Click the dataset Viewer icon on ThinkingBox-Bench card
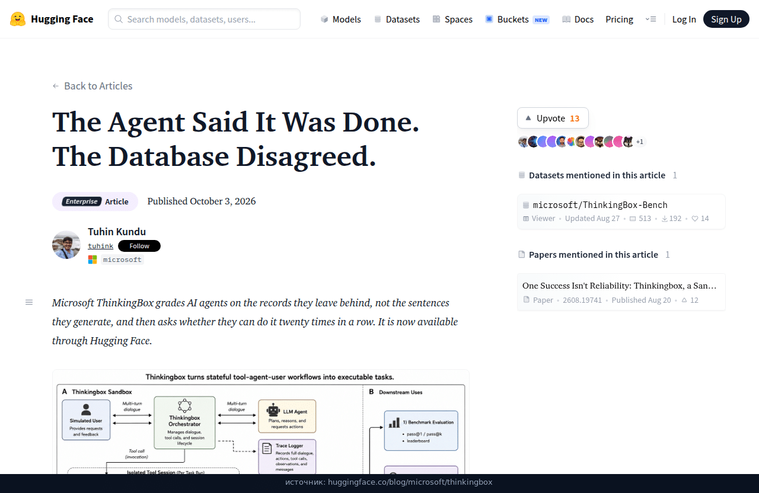 tap(526, 219)
